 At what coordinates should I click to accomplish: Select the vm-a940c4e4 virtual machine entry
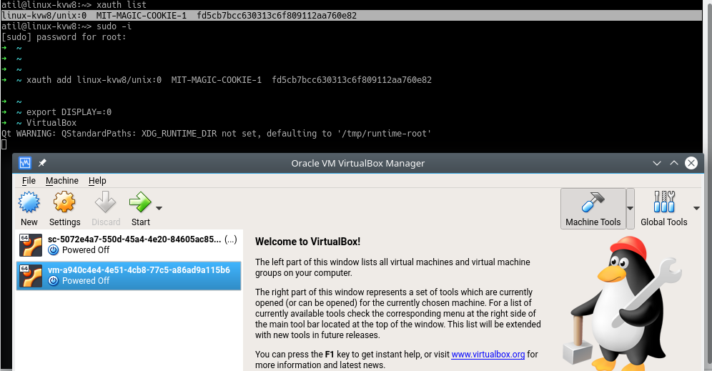129,275
